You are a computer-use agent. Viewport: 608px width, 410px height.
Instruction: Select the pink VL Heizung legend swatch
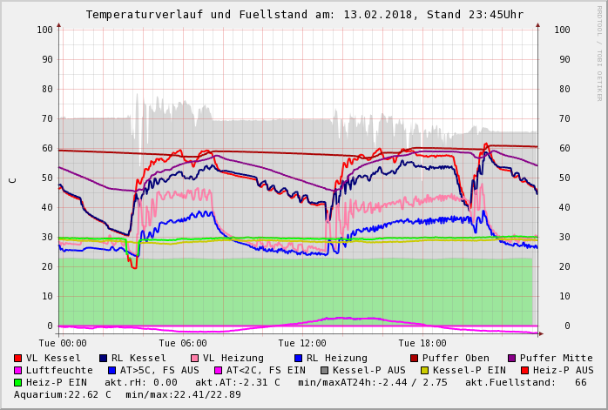195,358
